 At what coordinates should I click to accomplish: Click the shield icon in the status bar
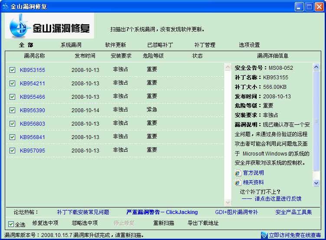pos(264,235)
